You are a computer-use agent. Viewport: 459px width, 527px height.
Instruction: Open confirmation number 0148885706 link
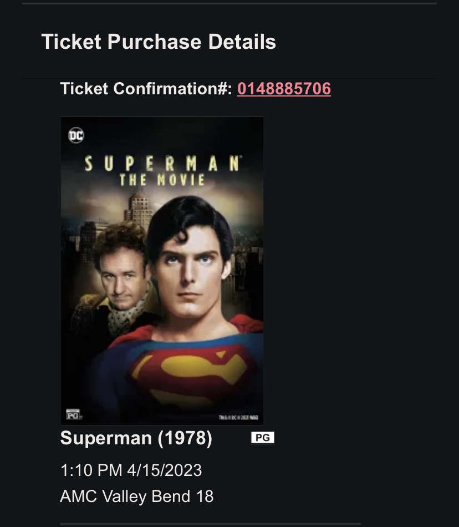pos(284,89)
